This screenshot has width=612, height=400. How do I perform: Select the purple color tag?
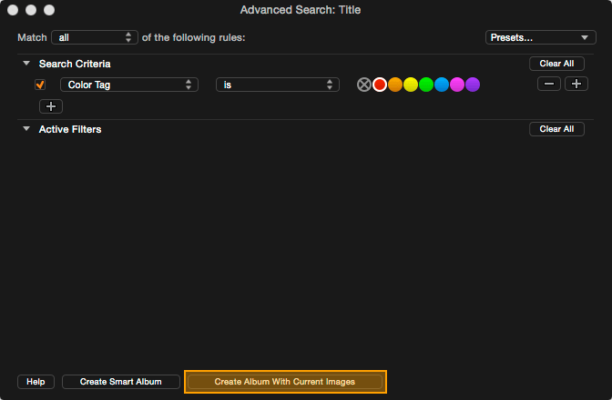point(473,85)
